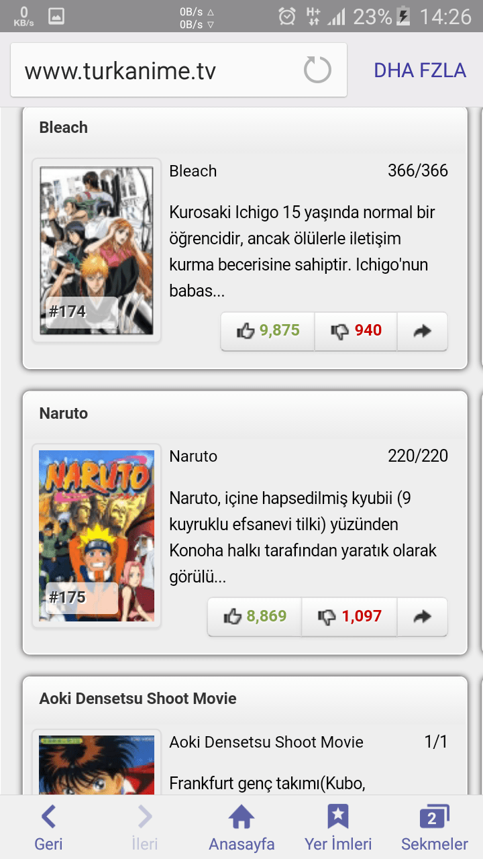The image size is (483, 859).
Task: Tap the reload page icon
Action: [317, 70]
